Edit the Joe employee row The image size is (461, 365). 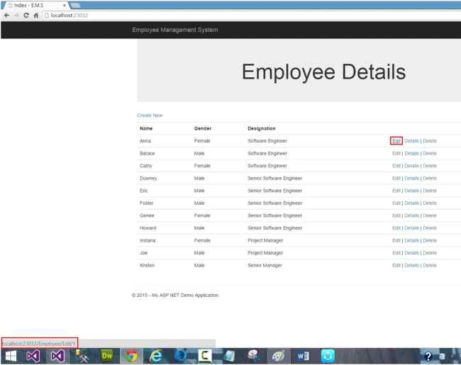point(396,253)
